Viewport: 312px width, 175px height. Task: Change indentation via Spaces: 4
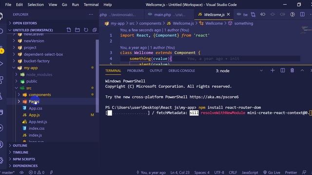point(202,173)
